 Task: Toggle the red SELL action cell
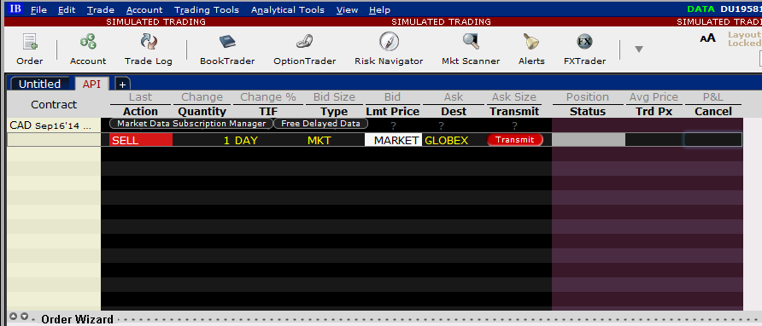(x=141, y=141)
